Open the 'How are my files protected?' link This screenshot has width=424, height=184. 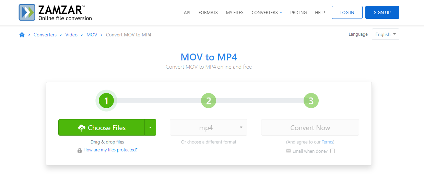[x=110, y=150]
